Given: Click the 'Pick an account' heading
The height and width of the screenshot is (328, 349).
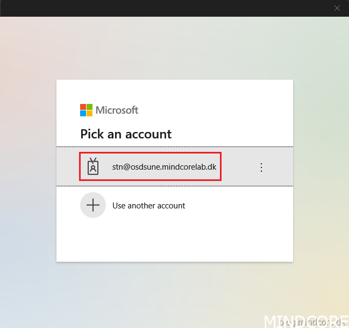Looking at the screenshot, I should (x=126, y=134).
